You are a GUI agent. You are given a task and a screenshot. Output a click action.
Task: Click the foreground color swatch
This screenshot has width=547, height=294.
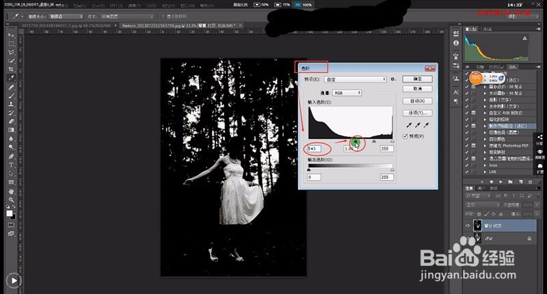point(10,214)
